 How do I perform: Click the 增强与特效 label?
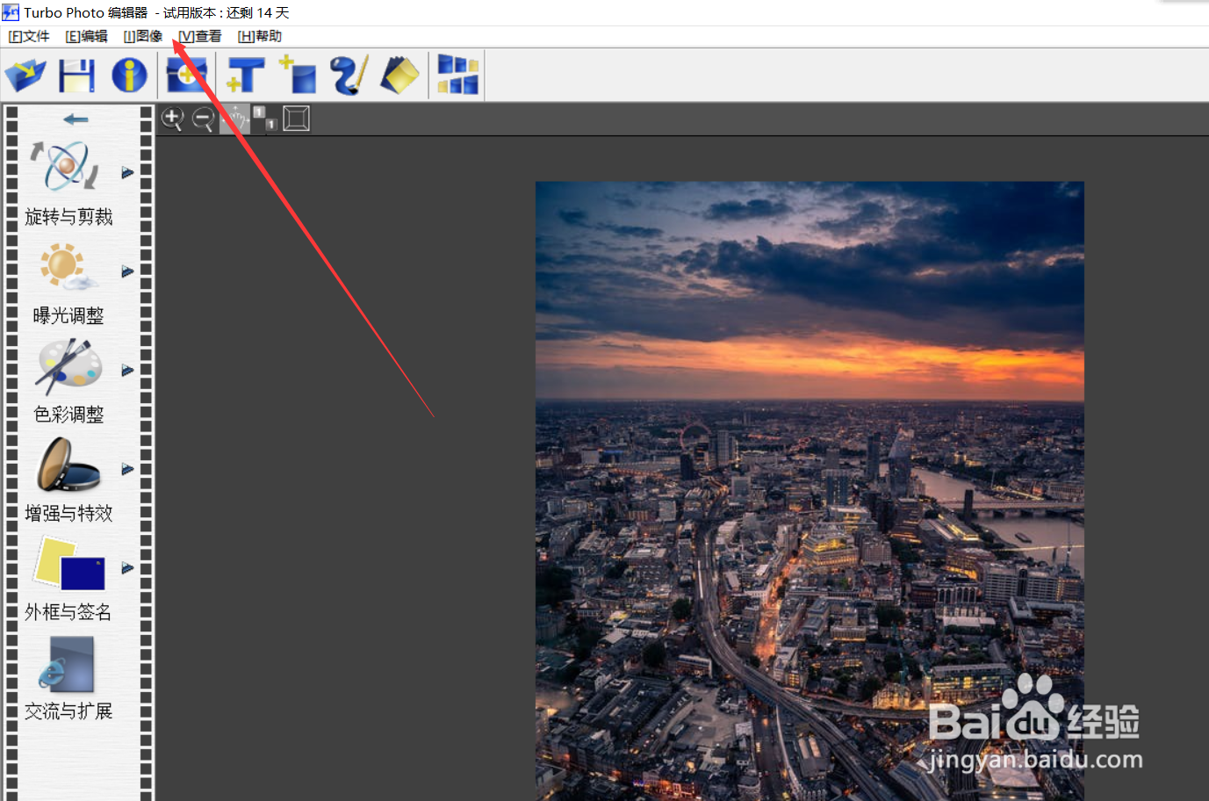(68, 513)
